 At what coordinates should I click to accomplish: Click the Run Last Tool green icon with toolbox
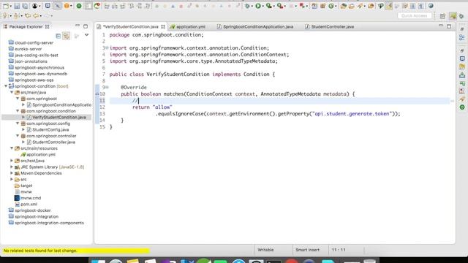(279, 6)
